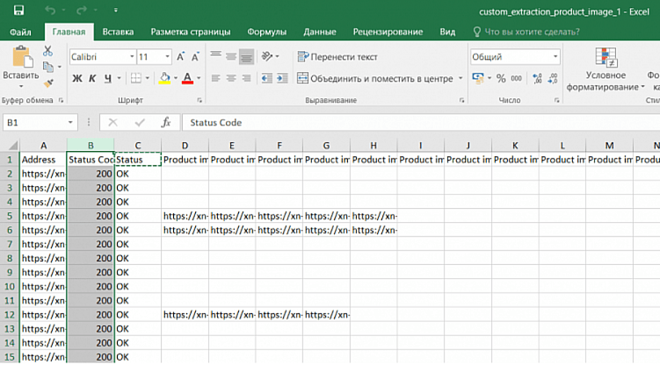Image resolution: width=660 pixels, height=365 pixels.
Task: Switch to the Вставка ribbon tab
Action: click(x=118, y=32)
